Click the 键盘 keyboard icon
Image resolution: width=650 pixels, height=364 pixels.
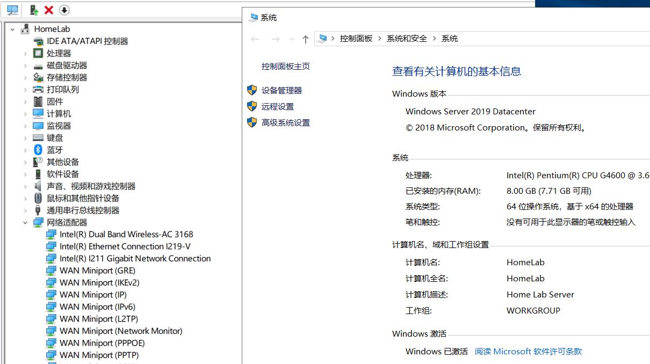click(x=38, y=138)
